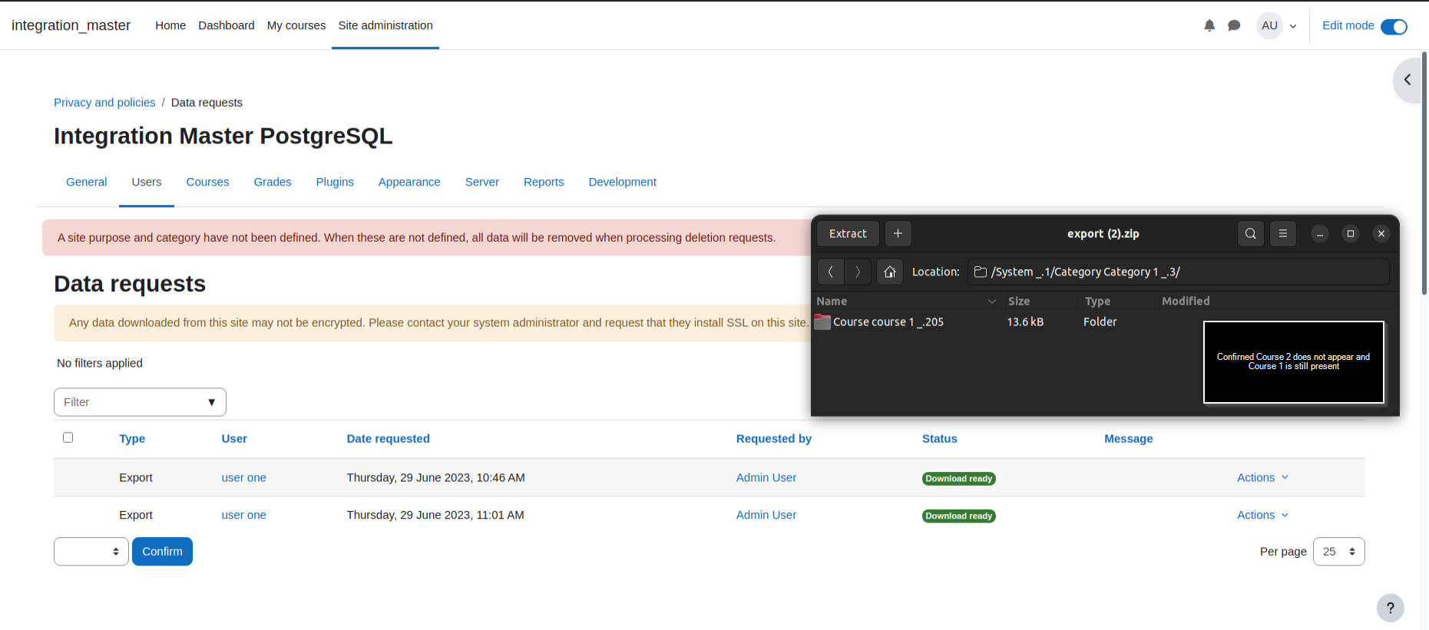Sort archive by Size column

pyautogui.click(x=1019, y=301)
